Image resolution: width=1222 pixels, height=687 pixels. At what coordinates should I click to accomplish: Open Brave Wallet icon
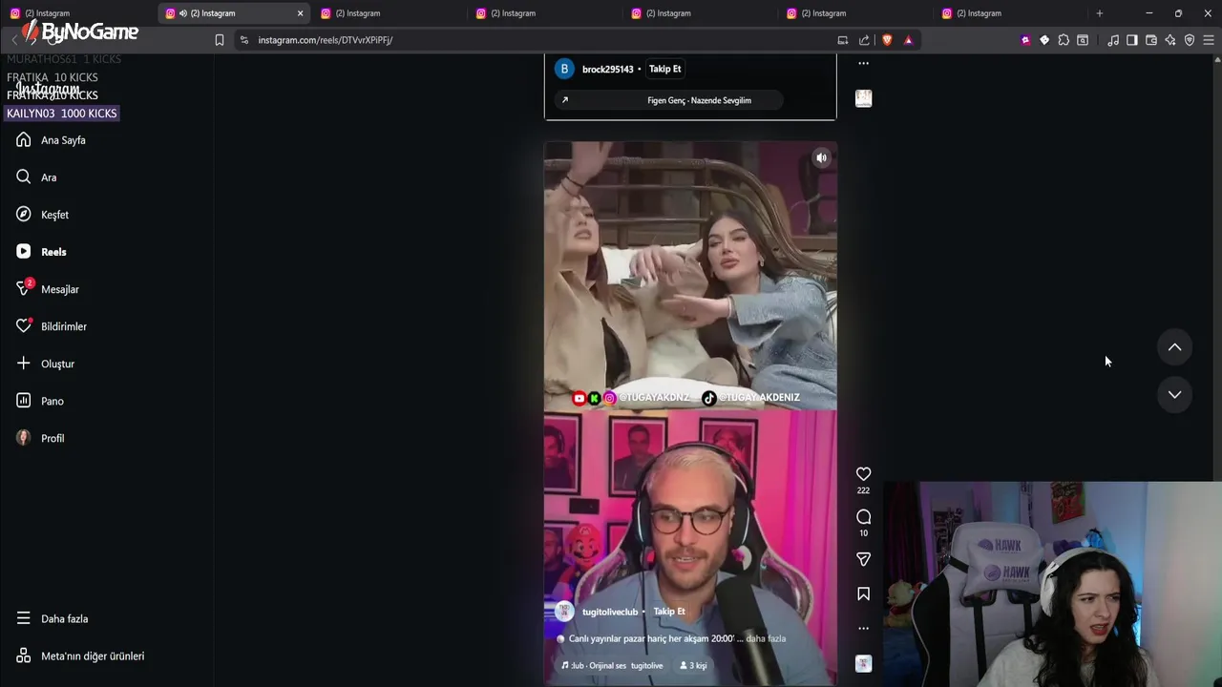coord(1151,40)
